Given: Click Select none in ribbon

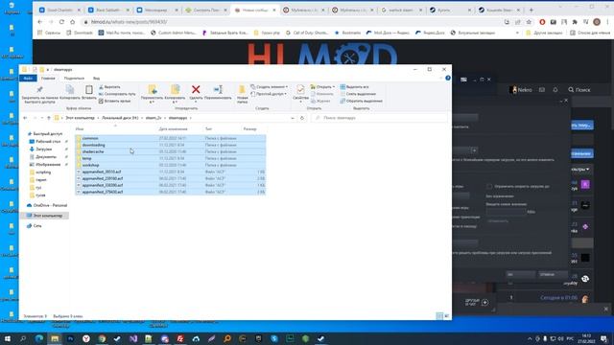Looking at the screenshot, I should [358, 94].
